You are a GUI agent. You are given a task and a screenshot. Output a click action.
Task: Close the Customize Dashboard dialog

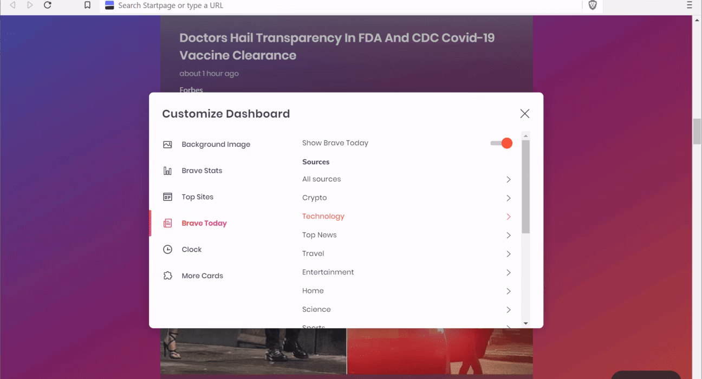pyautogui.click(x=524, y=114)
